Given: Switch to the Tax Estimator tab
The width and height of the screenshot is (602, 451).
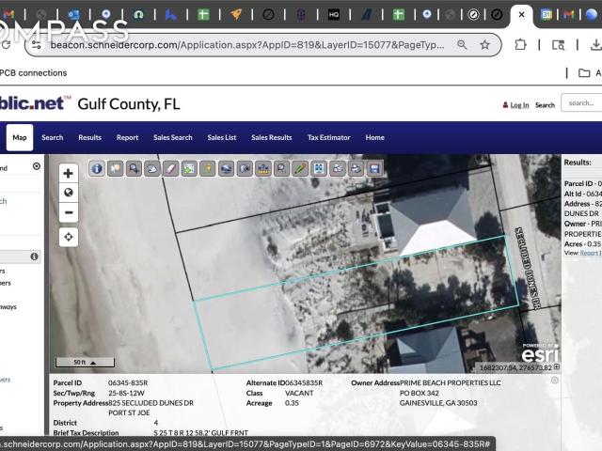Looking at the screenshot, I should pos(328,137).
